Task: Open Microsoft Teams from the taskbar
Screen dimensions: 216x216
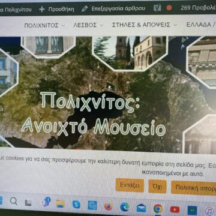Action: click(46, 202)
